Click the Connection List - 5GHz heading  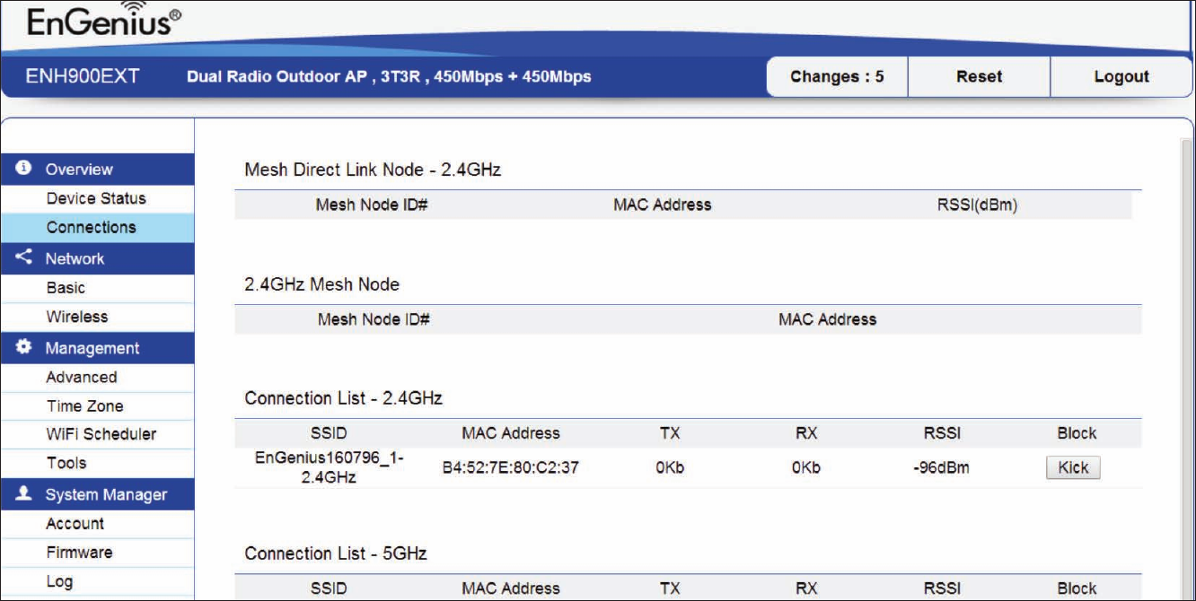(335, 553)
